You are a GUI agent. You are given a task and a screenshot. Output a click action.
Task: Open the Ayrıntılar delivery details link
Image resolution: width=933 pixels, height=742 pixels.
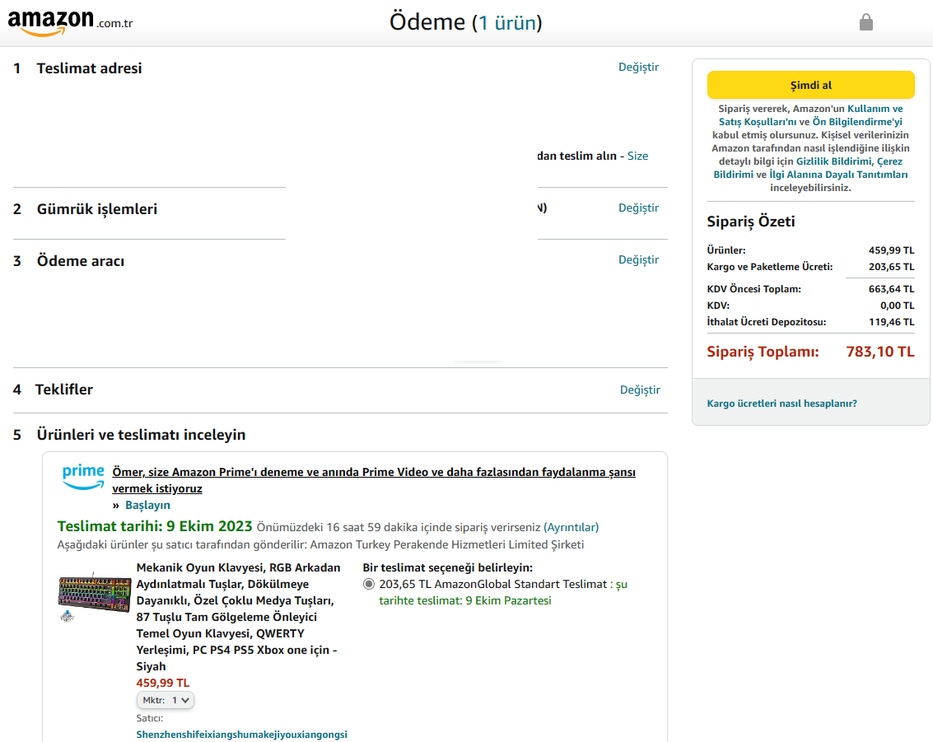[571, 527]
